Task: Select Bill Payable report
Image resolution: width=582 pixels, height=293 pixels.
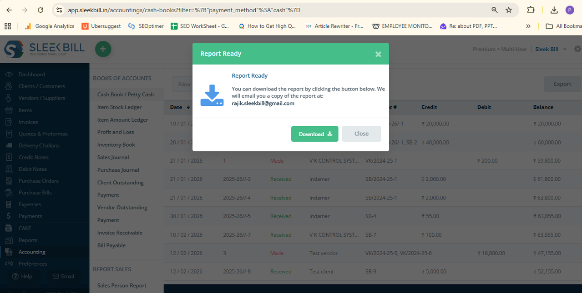Action: pos(111,245)
